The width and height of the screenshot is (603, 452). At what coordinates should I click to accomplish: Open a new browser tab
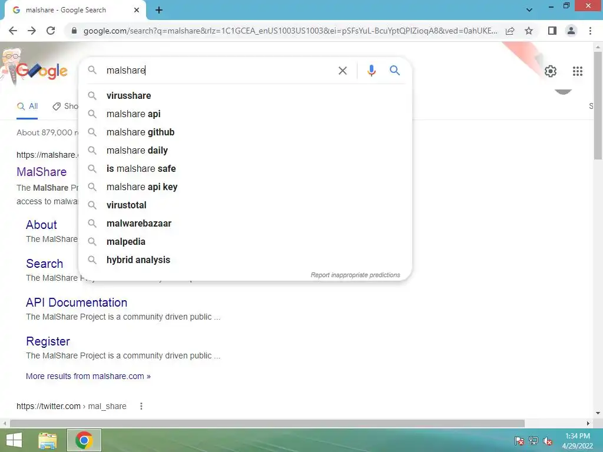click(159, 10)
